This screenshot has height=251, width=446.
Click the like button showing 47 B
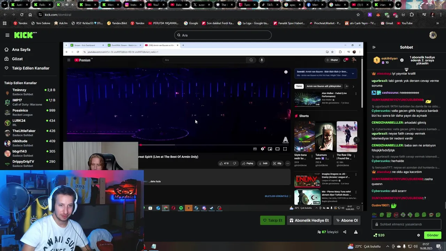pyautogui.click(x=224, y=163)
